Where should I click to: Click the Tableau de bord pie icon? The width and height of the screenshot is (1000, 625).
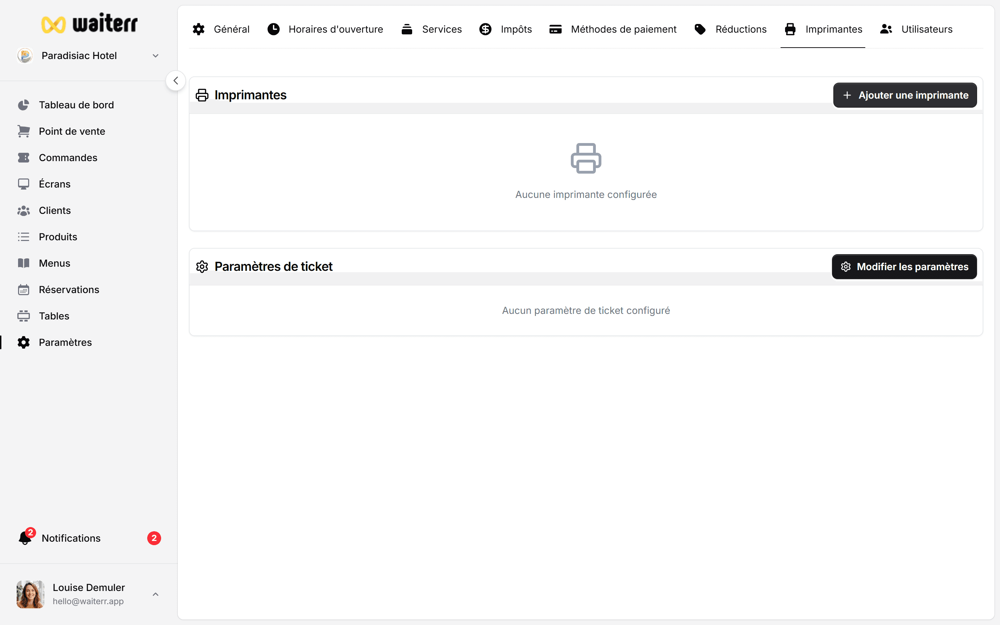[24, 105]
